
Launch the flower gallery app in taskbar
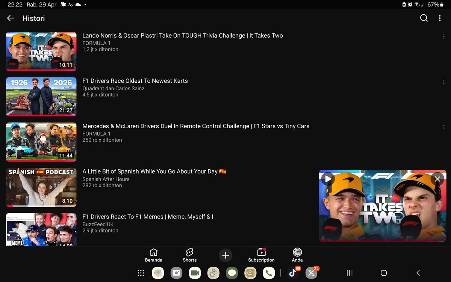click(158, 273)
